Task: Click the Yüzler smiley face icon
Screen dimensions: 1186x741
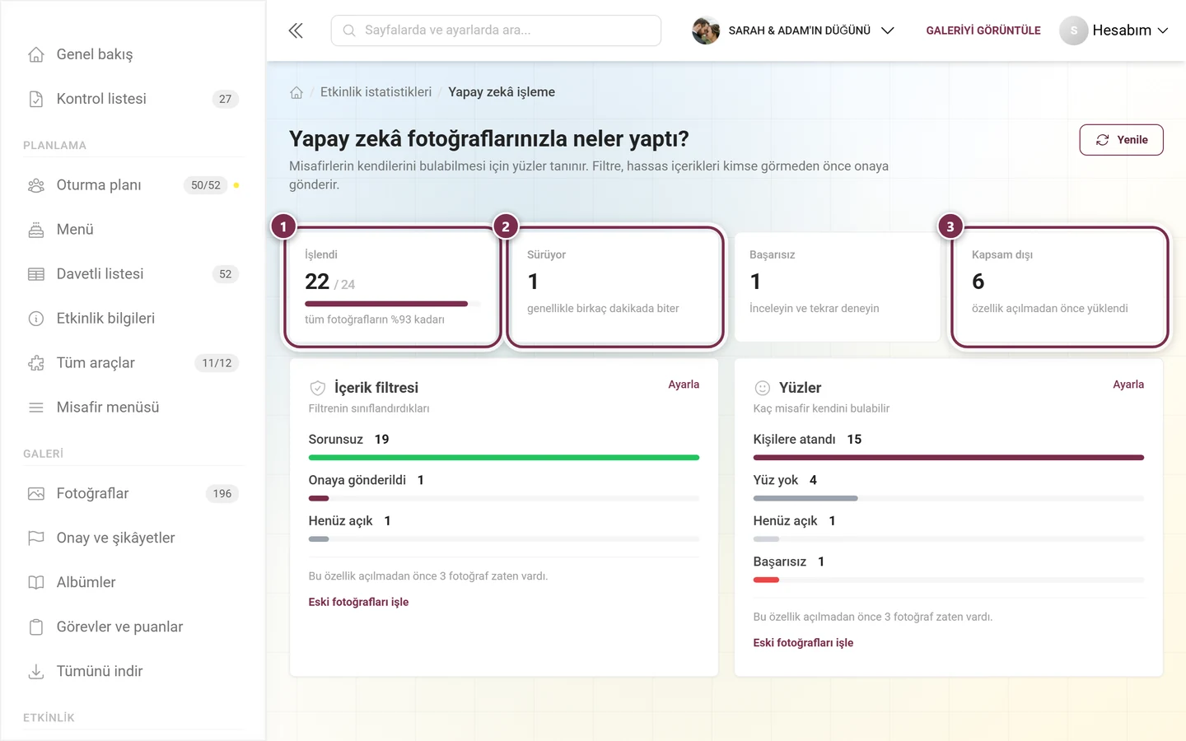Action: click(x=763, y=388)
